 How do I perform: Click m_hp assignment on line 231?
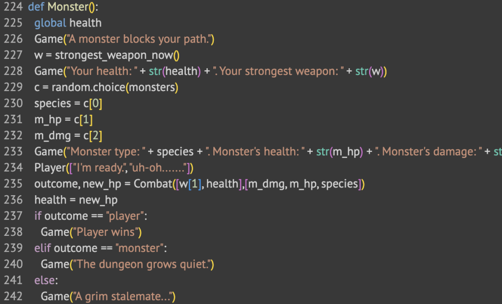pyautogui.click(x=46, y=120)
